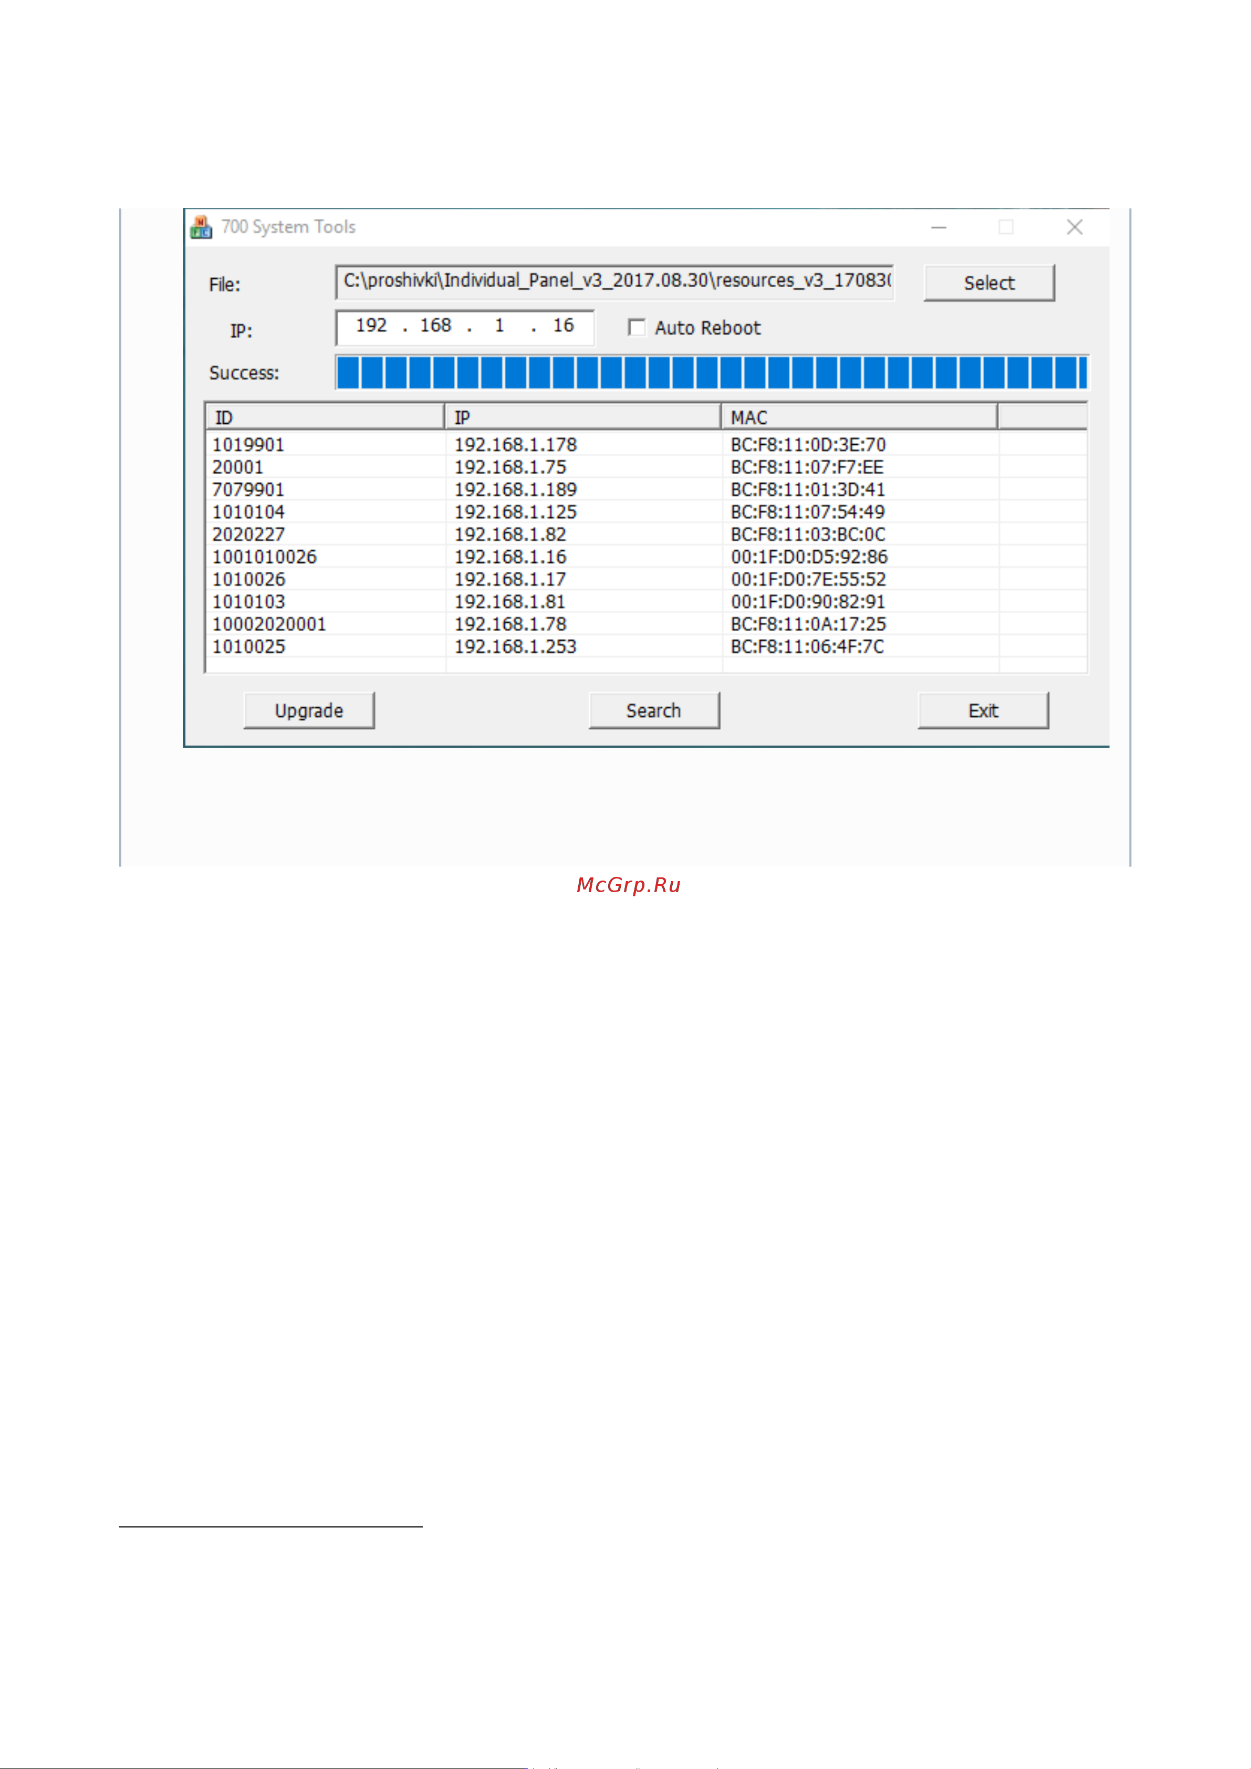1251x1769 pixels.
Task: Click MAC cell BC:F8:11:03:BC:0C
Action: [809, 534]
